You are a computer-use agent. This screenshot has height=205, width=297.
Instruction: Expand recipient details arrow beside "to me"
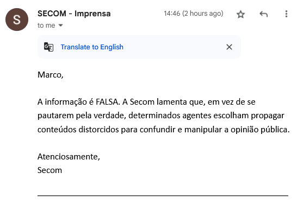[x=60, y=25]
